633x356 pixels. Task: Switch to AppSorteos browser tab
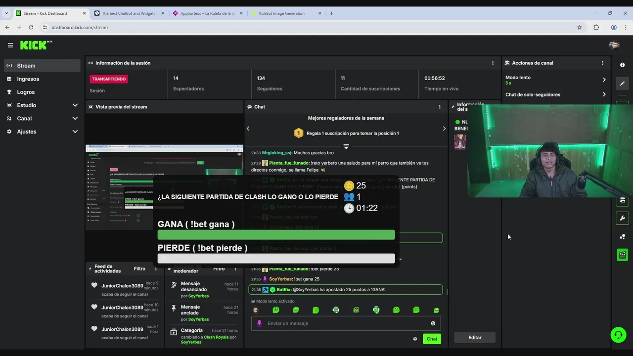207,13
